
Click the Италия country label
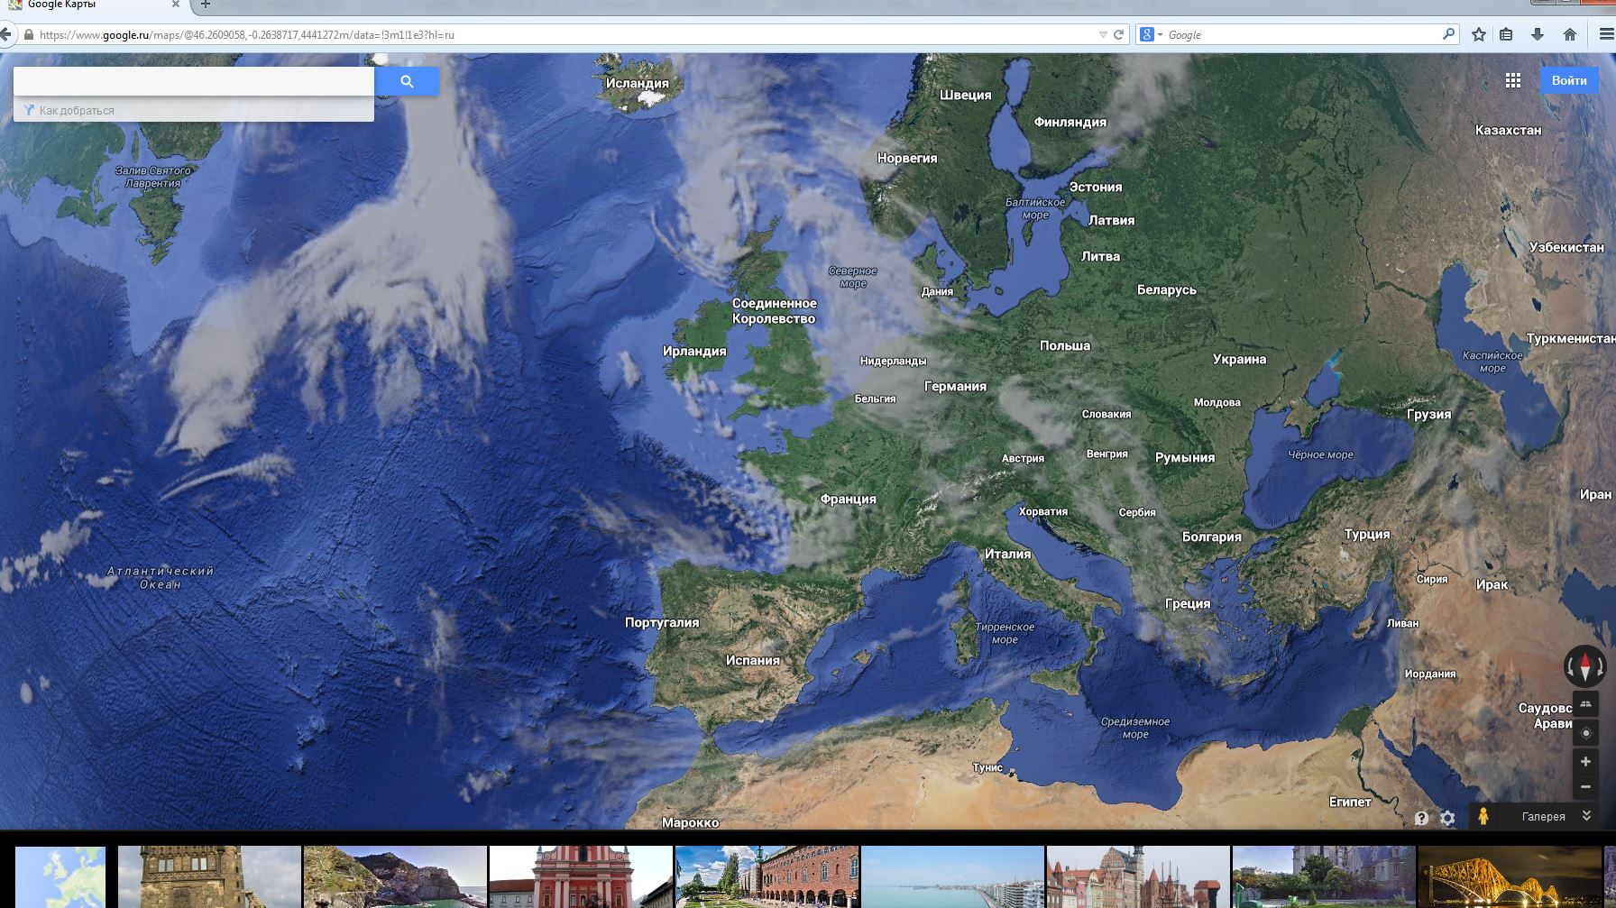pos(1007,554)
